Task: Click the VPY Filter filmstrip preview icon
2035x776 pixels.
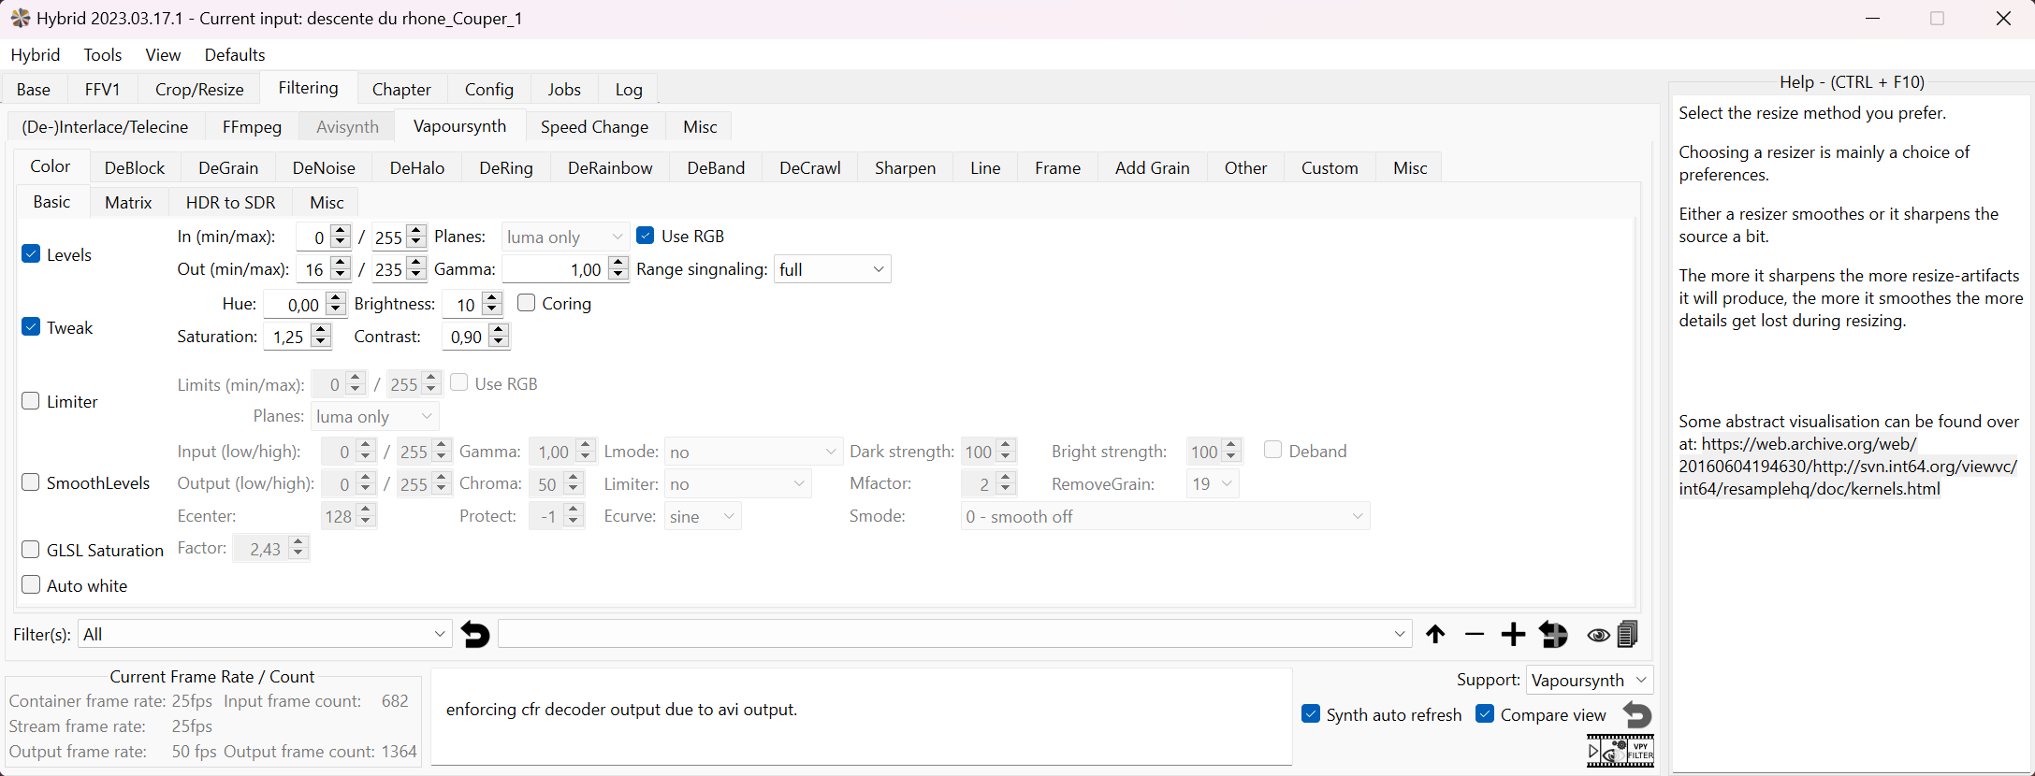Action: click(x=1621, y=751)
